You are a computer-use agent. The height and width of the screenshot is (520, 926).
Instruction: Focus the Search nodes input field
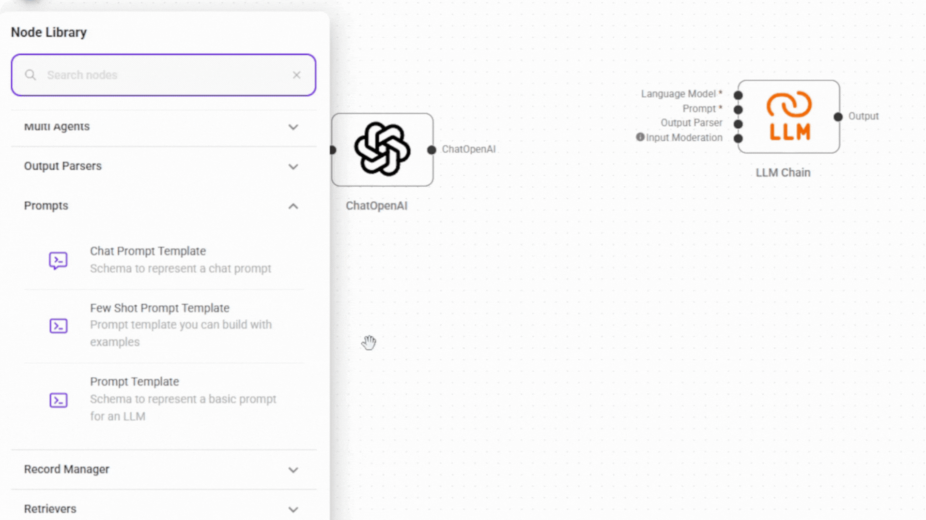click(164, 75)
